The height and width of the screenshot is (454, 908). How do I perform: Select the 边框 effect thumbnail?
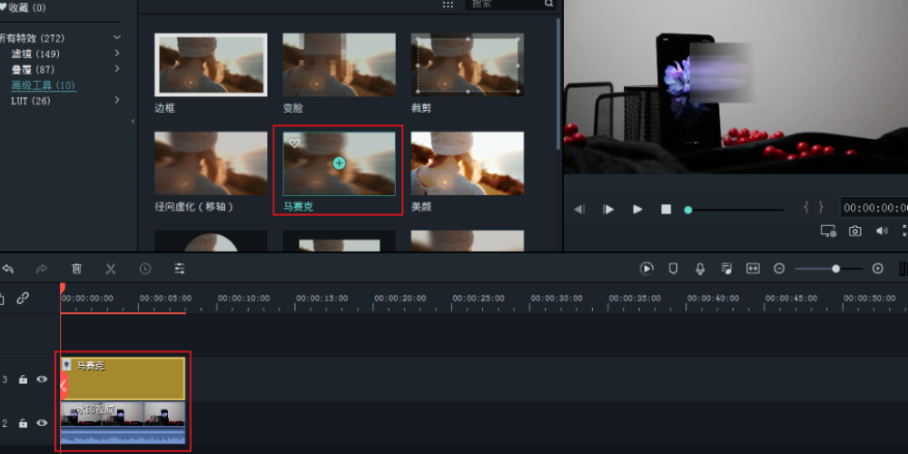click(211, 64)
